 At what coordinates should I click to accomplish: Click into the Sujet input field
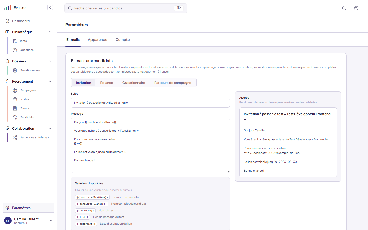tap(150, 103)
